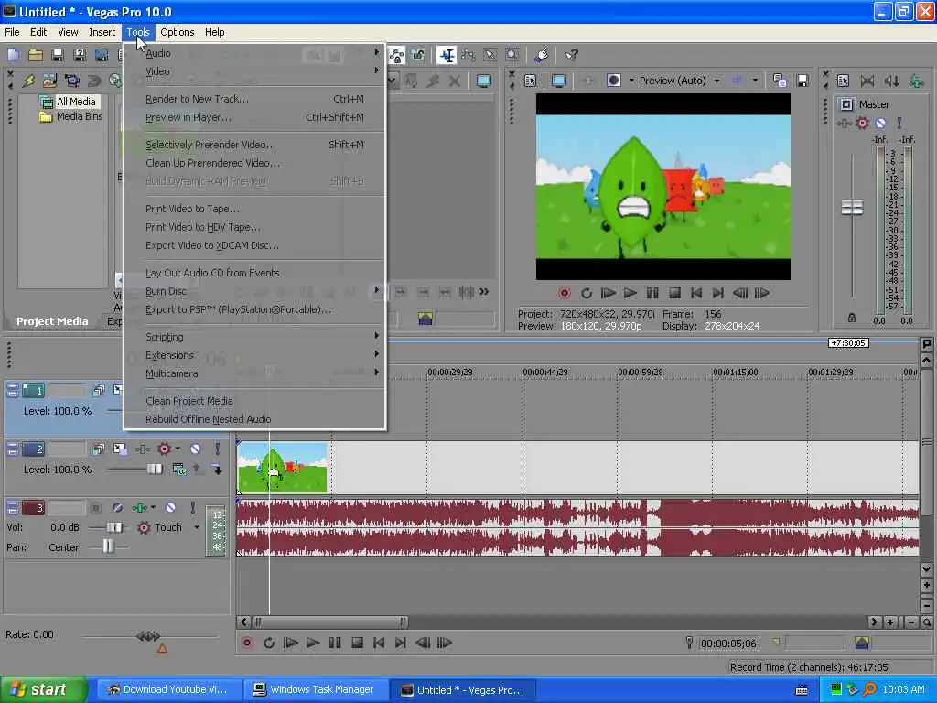
Task: Expand the Extensions submenu
Action: [254, 355]
